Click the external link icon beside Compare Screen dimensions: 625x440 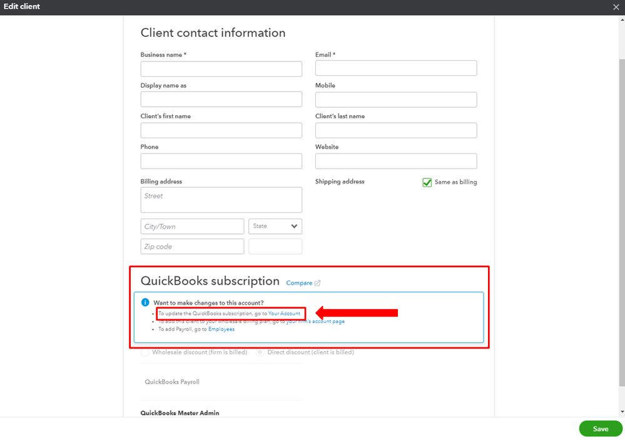pyautogui.click(x=317, y=283)
